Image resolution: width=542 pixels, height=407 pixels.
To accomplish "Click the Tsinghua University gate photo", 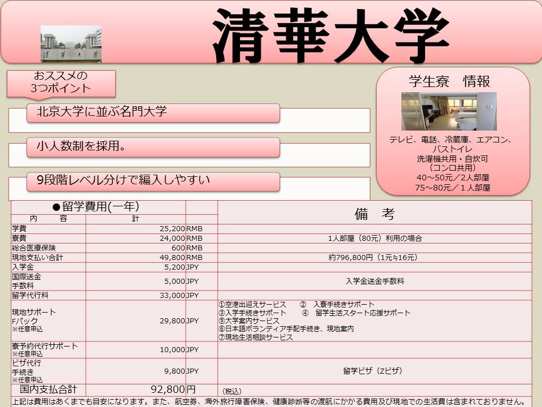I will pos(71,44).
